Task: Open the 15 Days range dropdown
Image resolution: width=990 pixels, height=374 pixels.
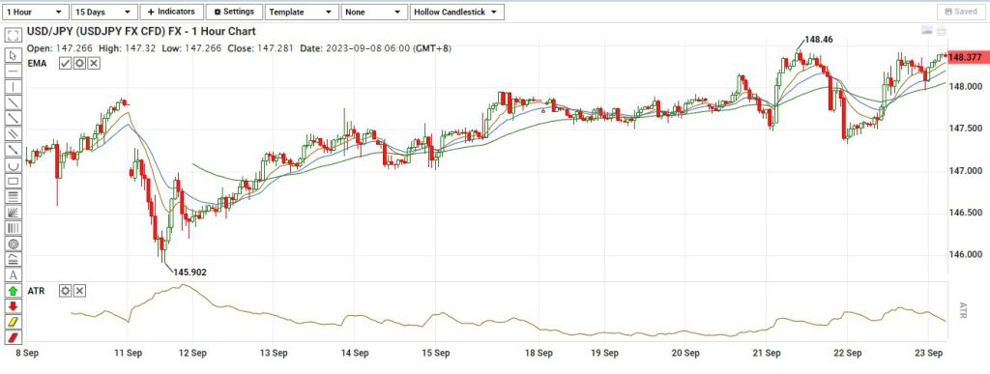Action: pyautogui.click(x=104, y=12)
